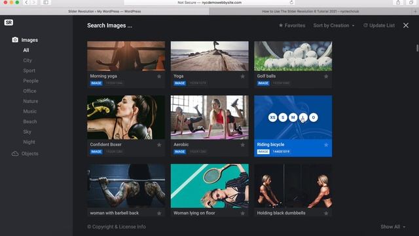Choose S size for Riding bicycle

[x=283, y=117]
